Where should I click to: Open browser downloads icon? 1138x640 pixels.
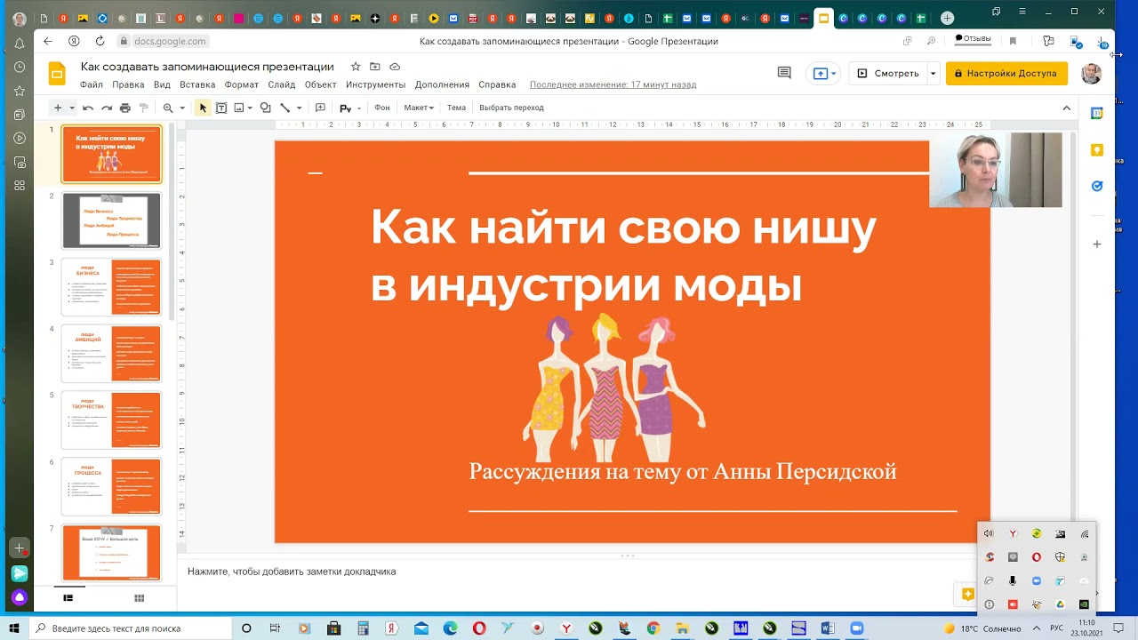(1103, 41)
